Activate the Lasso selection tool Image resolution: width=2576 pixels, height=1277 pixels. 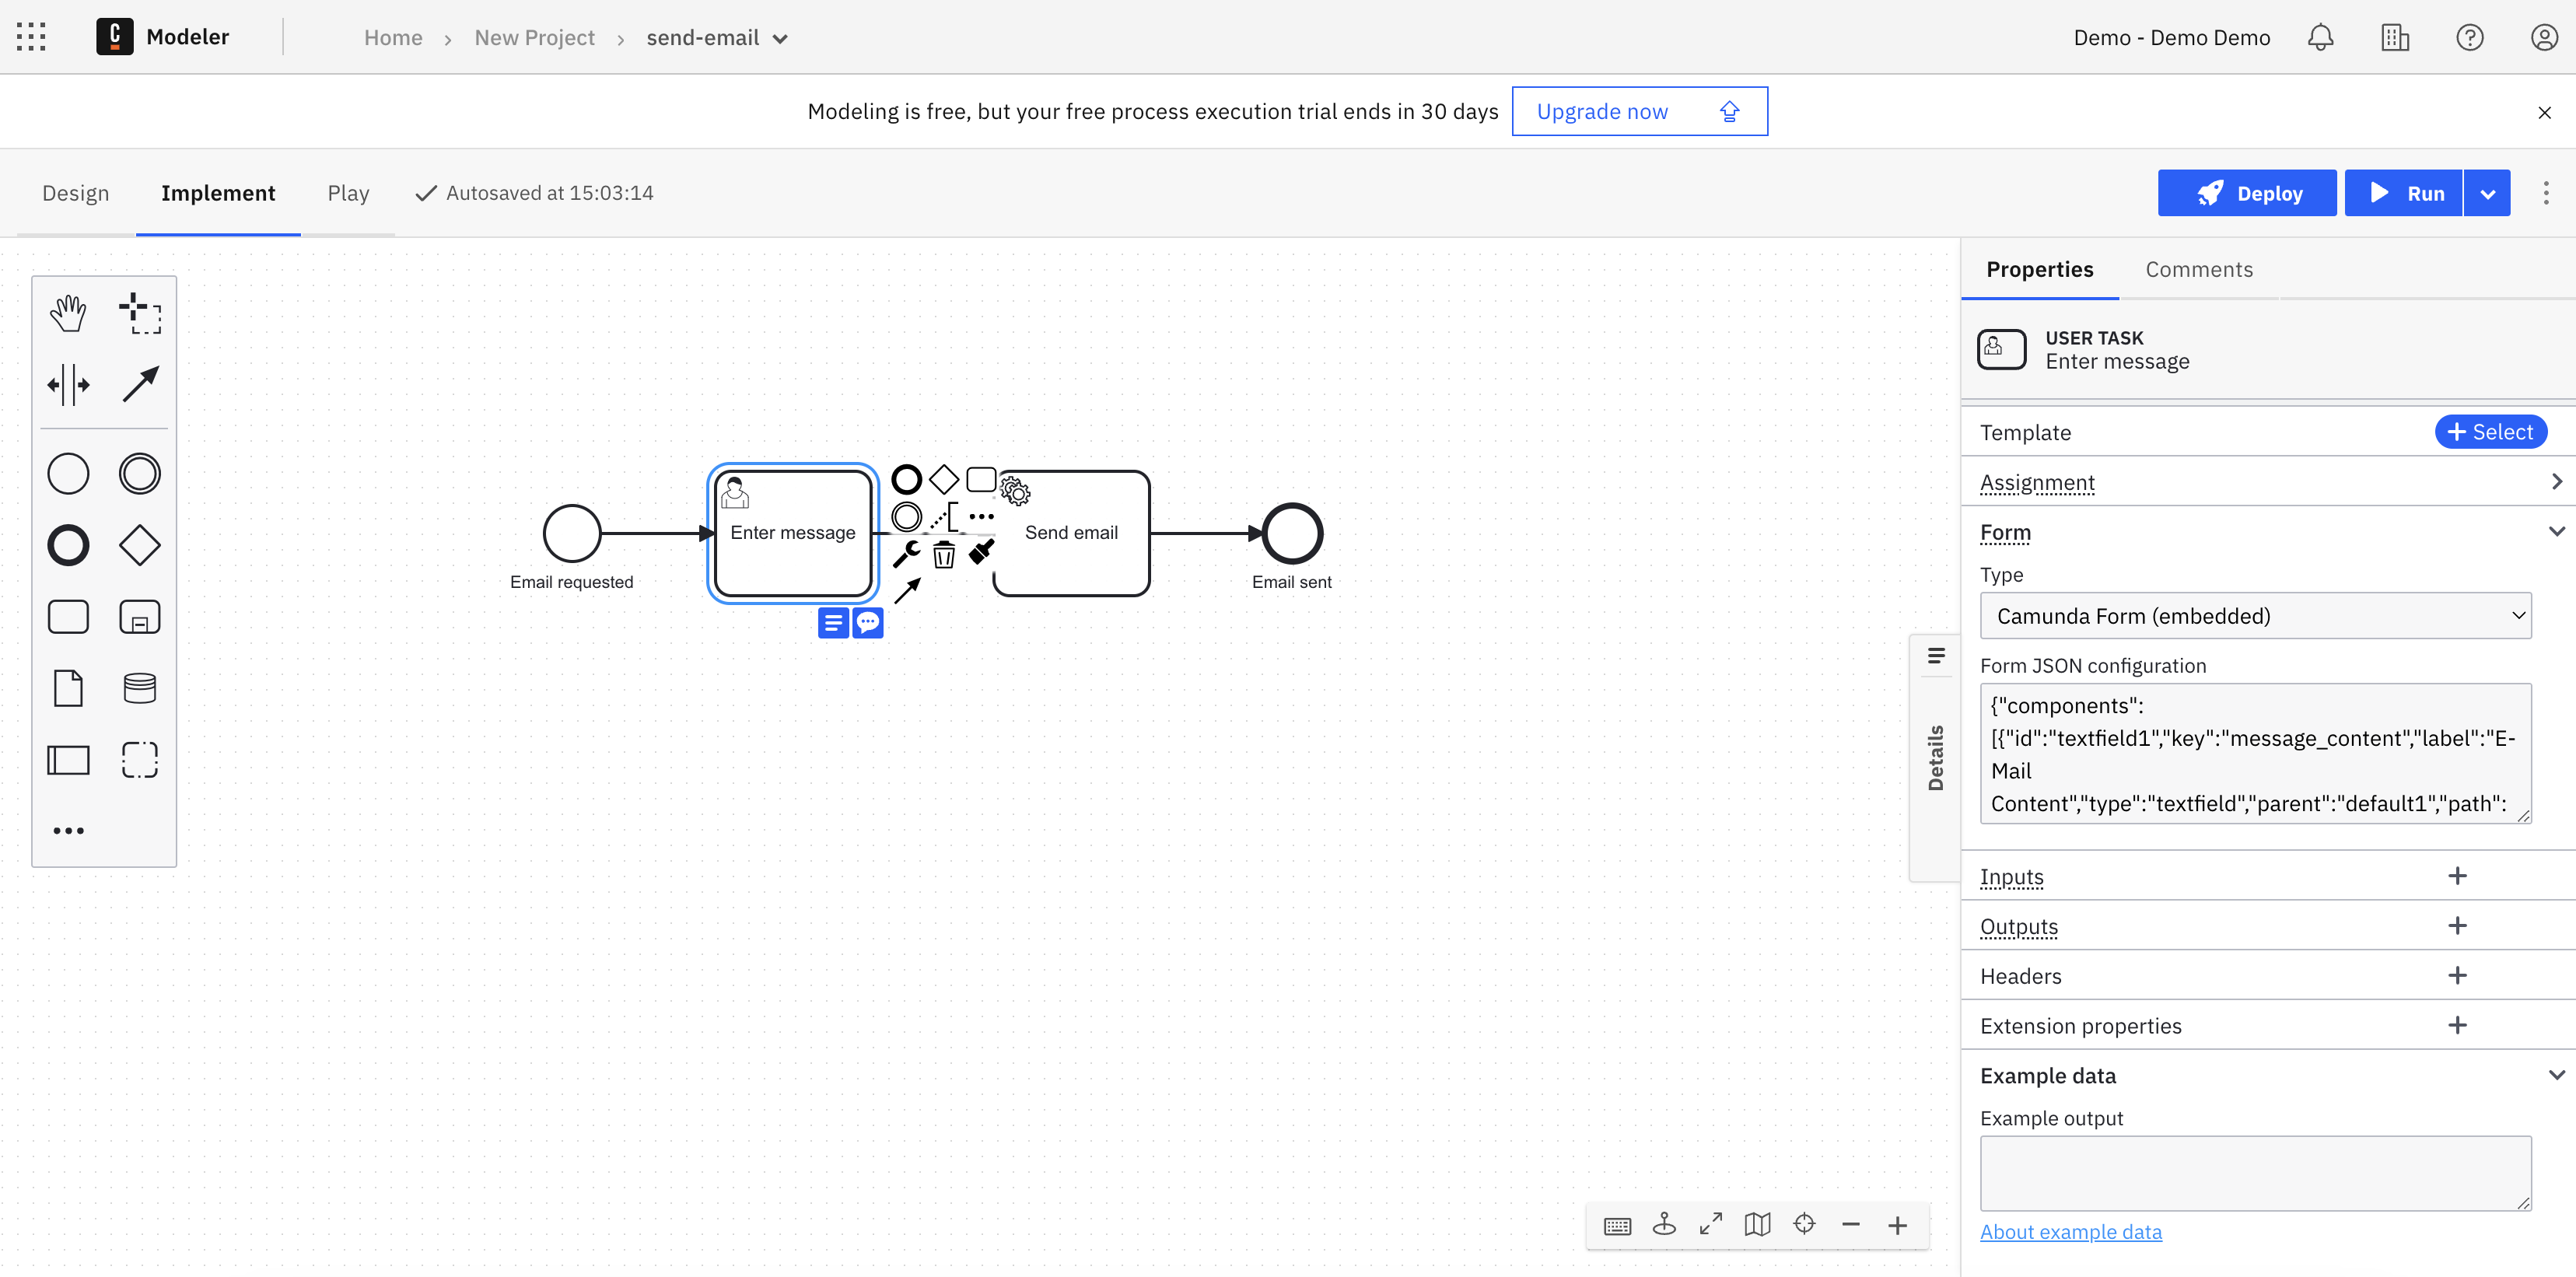coord(140,313)
